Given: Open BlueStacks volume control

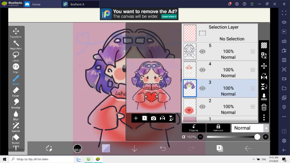Looking at the screenshot, I should tap(284, 22).
